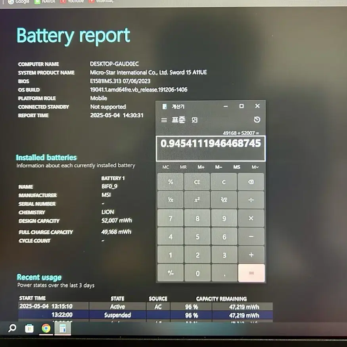
Task: Click the reciprocal 1/x key
Action: point(171,200)
